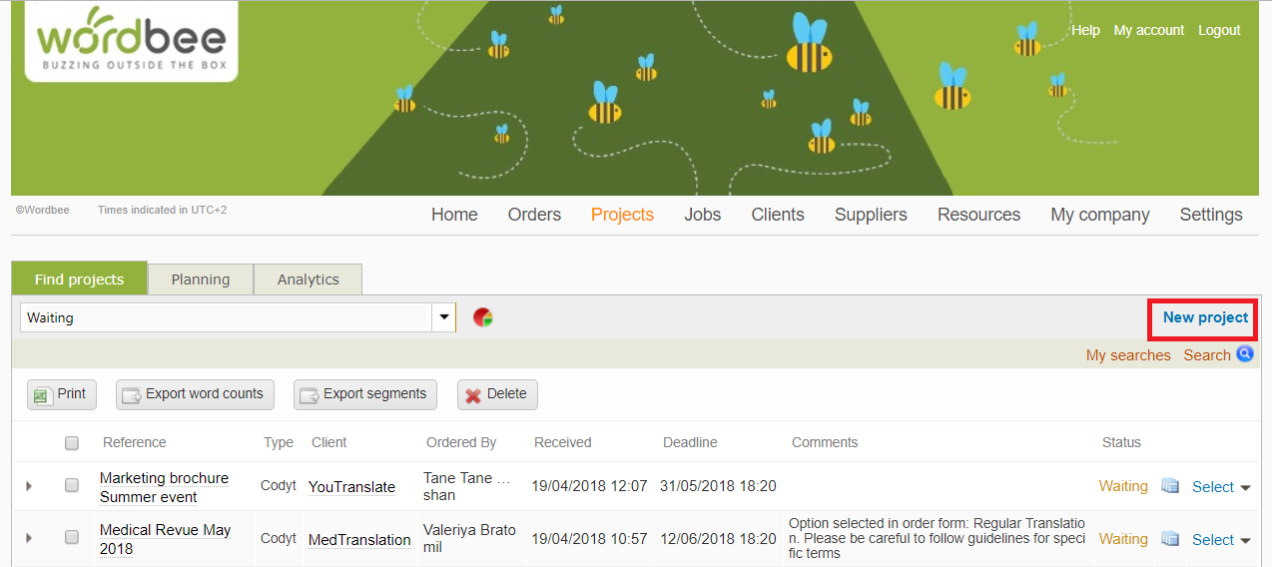1274x567 pixels.
Task: Click the New project link
Action: (1205, 317)
